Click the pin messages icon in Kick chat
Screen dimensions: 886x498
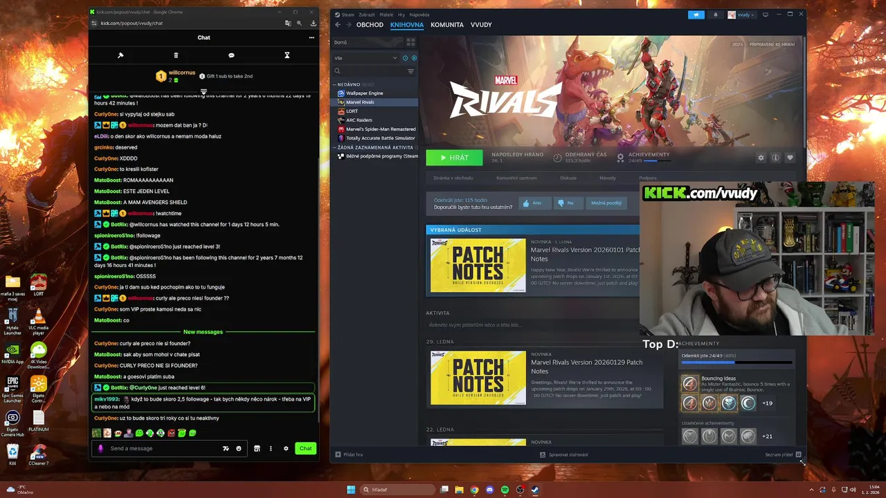click(120, 55)
